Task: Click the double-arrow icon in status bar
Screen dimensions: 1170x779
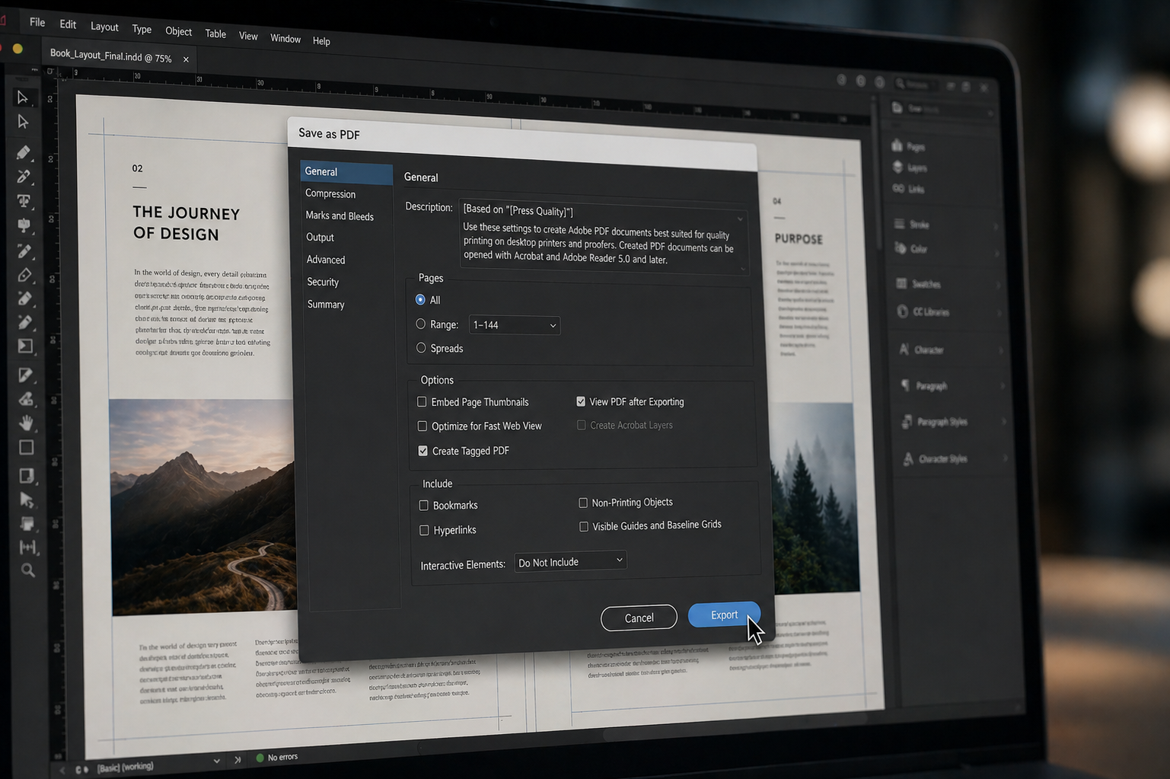Action: 238,760
